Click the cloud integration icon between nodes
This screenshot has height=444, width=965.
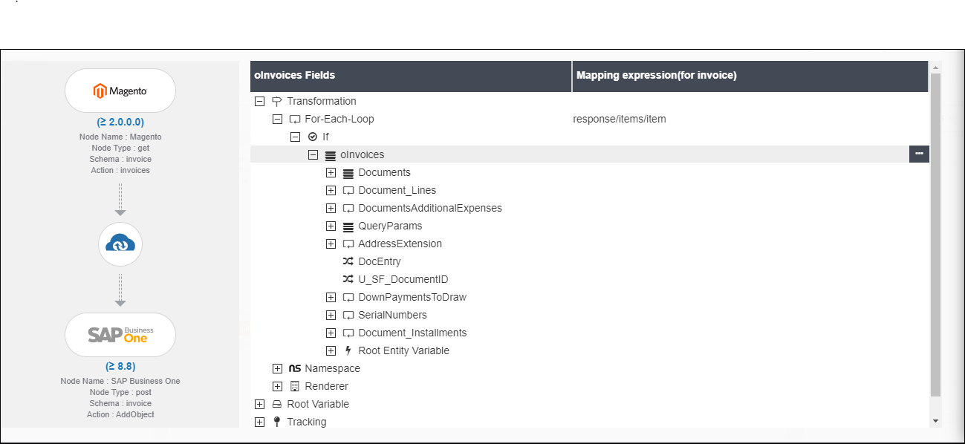120,244
